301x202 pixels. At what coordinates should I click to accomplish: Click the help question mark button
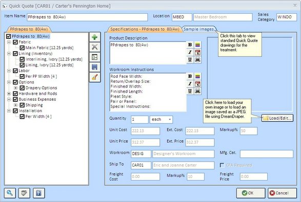39,193
